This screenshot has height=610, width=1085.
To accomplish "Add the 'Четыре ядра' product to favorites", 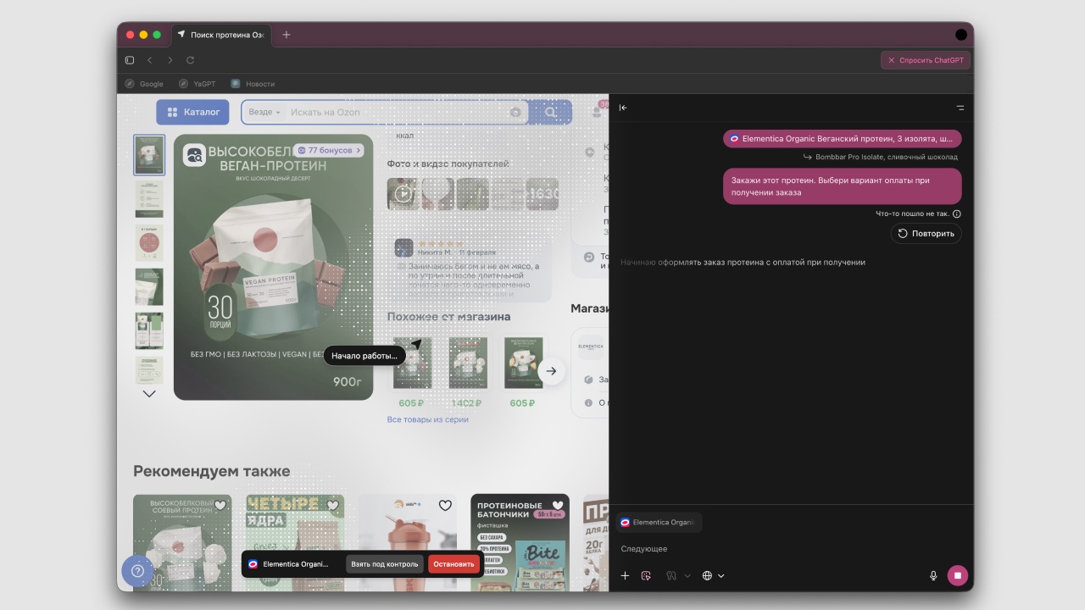I will pos(332,506).
